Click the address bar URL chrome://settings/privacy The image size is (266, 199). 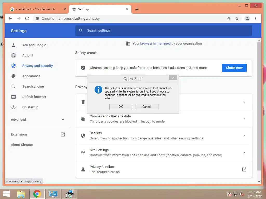[x=79, y=18]
